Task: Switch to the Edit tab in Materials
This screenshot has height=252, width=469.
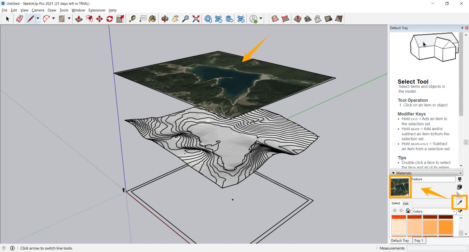Action: click(406, 203)
